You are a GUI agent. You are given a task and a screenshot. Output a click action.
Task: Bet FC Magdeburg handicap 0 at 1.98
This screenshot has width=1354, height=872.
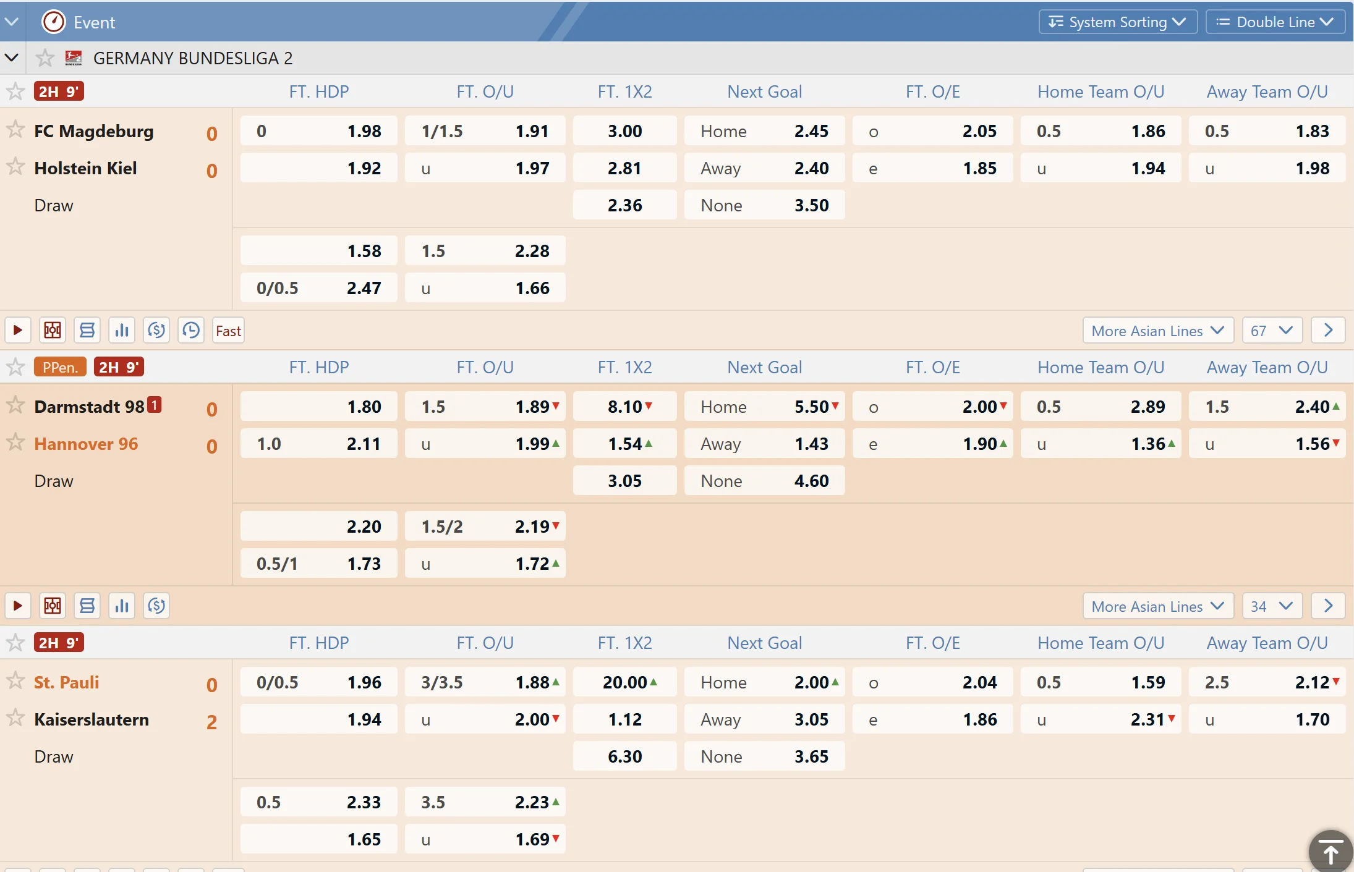tap(318, 131)
